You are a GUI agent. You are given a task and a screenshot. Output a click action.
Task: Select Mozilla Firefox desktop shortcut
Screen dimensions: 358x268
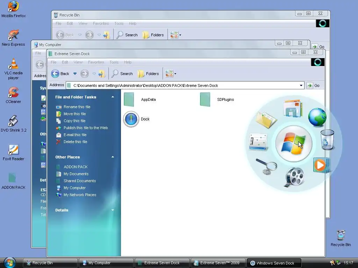(14, 9)
